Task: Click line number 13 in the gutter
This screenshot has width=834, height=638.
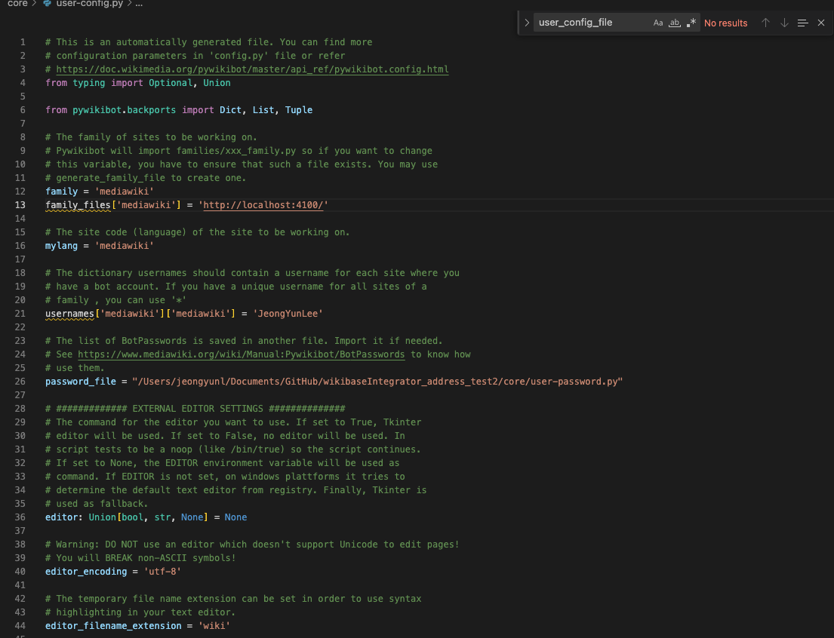Action: point(20,204)
